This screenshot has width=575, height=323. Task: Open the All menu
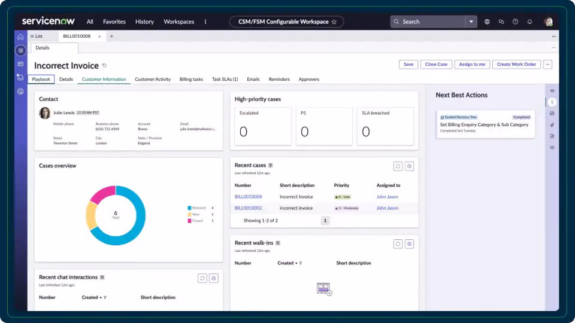pos(90,22)
